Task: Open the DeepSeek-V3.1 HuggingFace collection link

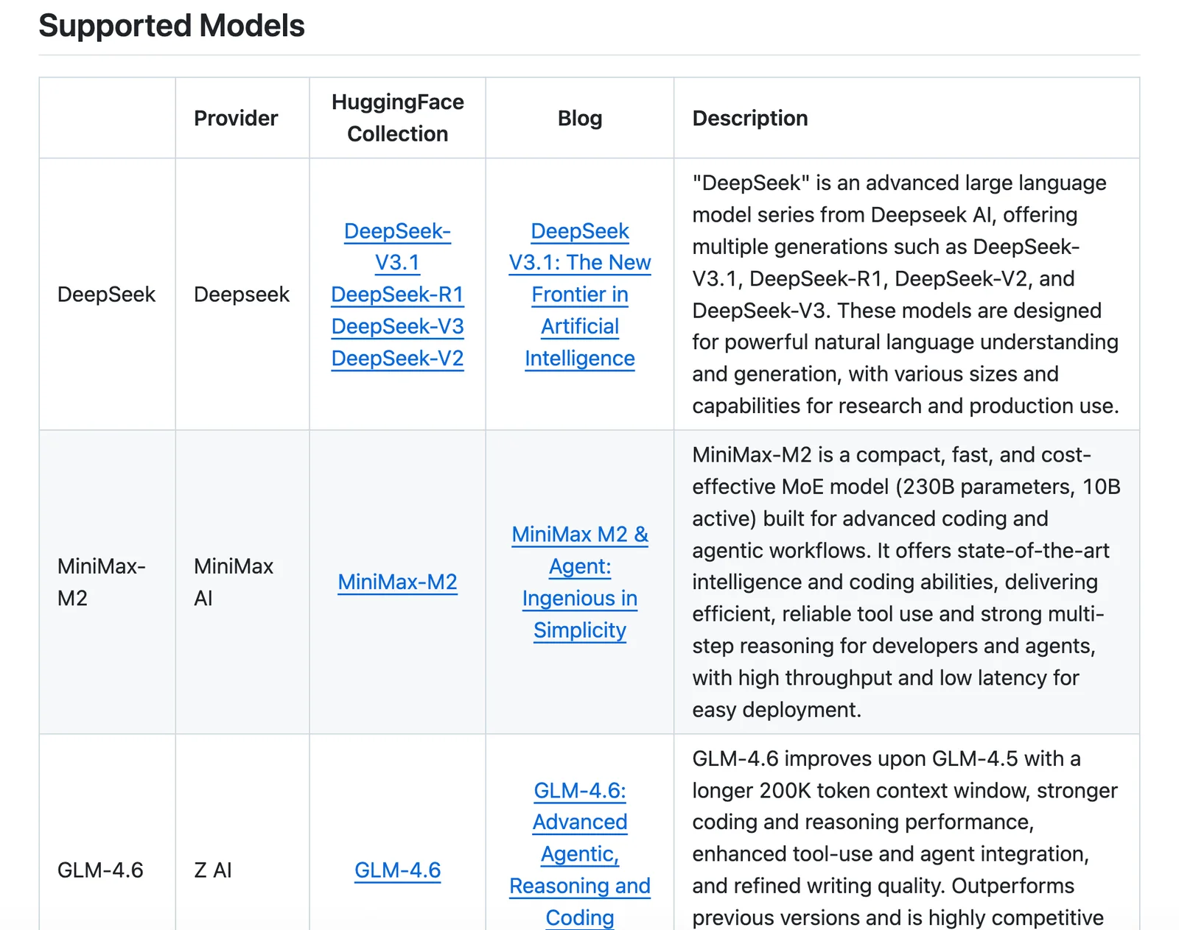Action: click(x=397, y=247)
